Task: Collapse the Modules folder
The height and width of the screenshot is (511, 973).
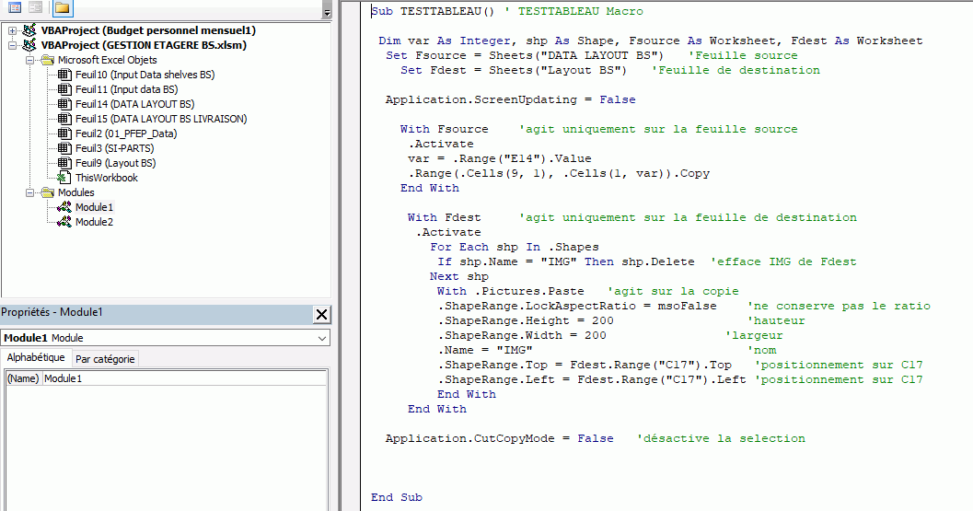Action: coord(30,192)
